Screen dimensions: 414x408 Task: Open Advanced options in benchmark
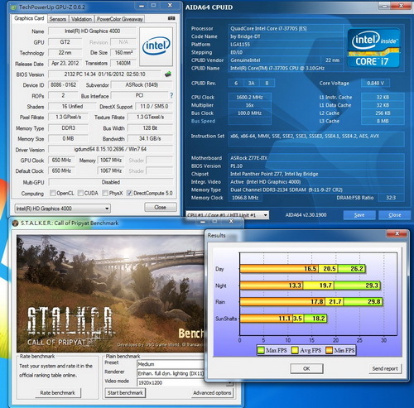tap(212, 393)
